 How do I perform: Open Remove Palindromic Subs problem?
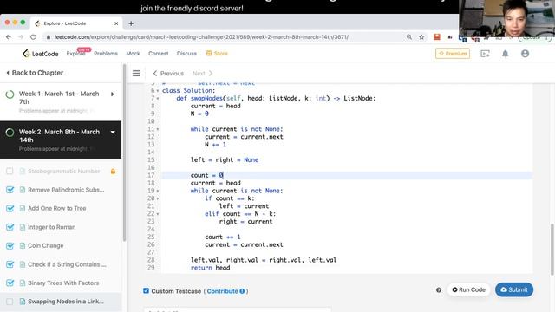coord(66,190)
